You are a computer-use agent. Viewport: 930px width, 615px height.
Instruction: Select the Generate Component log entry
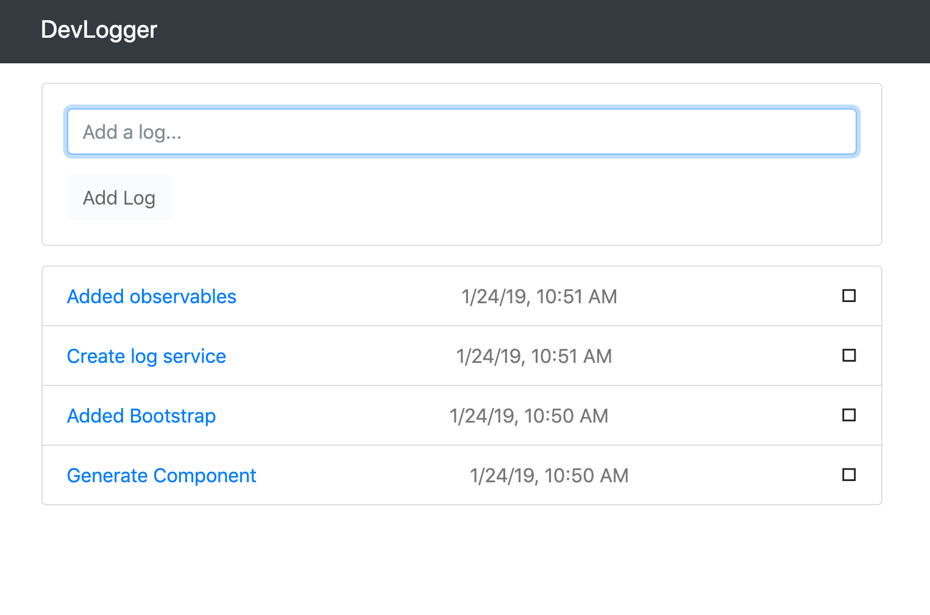pos(162,476)
